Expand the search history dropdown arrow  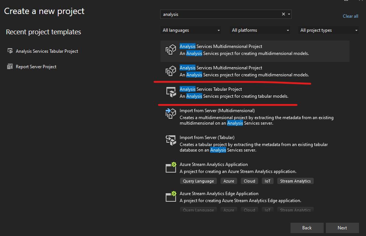click(289, 14)
